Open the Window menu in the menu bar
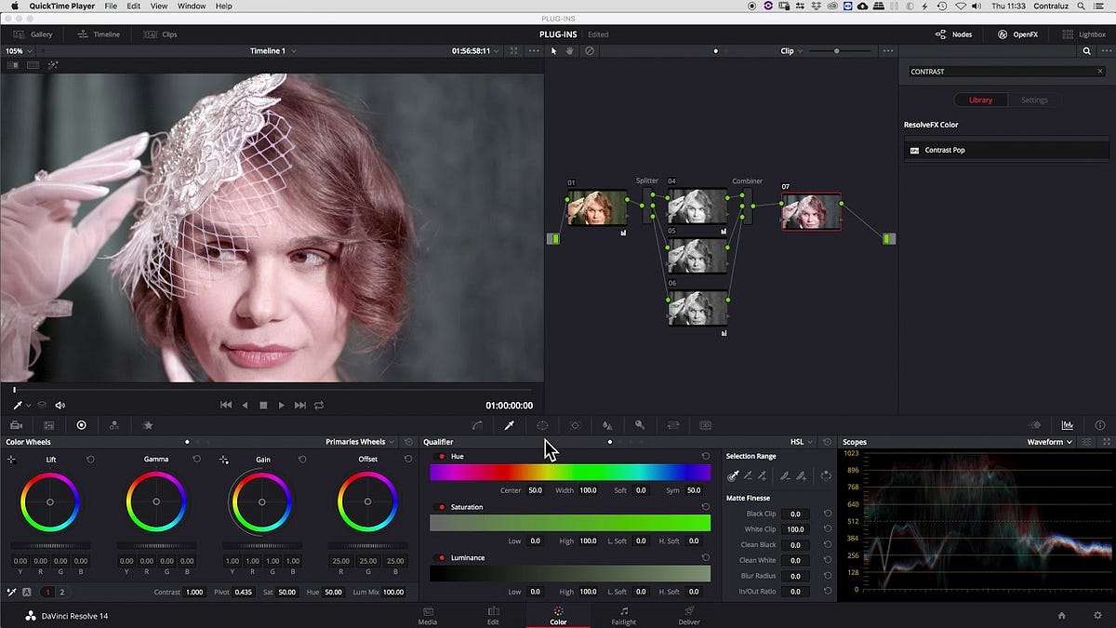The height and width of the screenshot is (628, 1116). (191, 6)
